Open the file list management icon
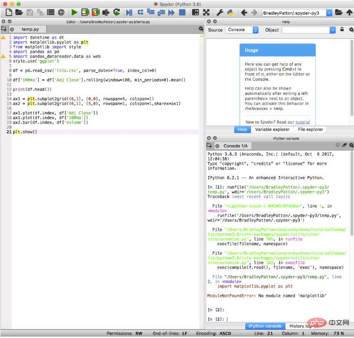This screenshot has height=338, width=354. click(x=51, y=12)
